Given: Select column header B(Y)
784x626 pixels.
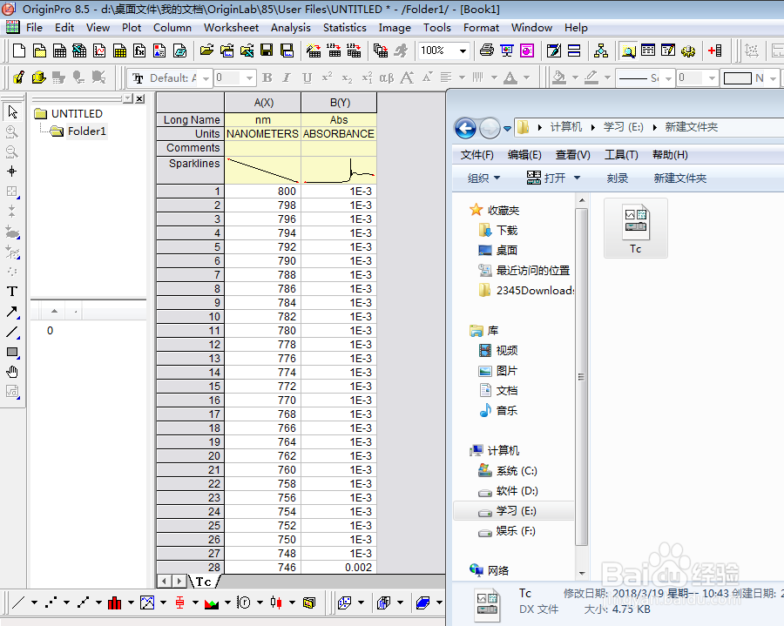Looking at the screenshot, I should pyautogui.click(x=339, y=103).
